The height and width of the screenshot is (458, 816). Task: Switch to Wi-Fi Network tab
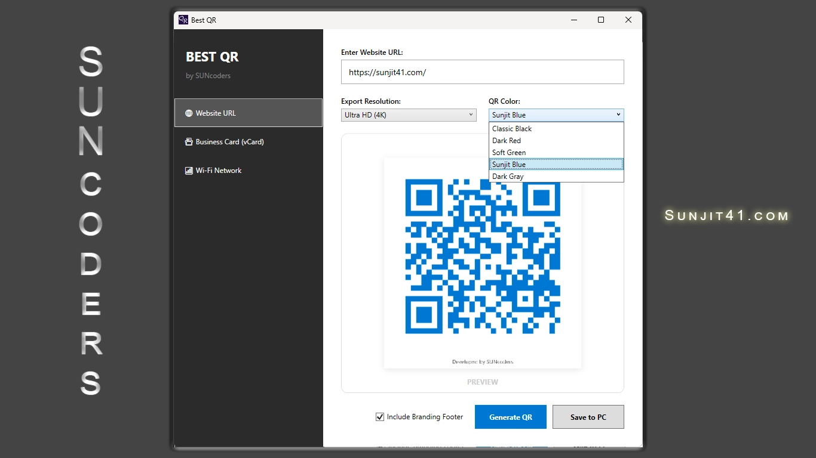coord(249,171)
